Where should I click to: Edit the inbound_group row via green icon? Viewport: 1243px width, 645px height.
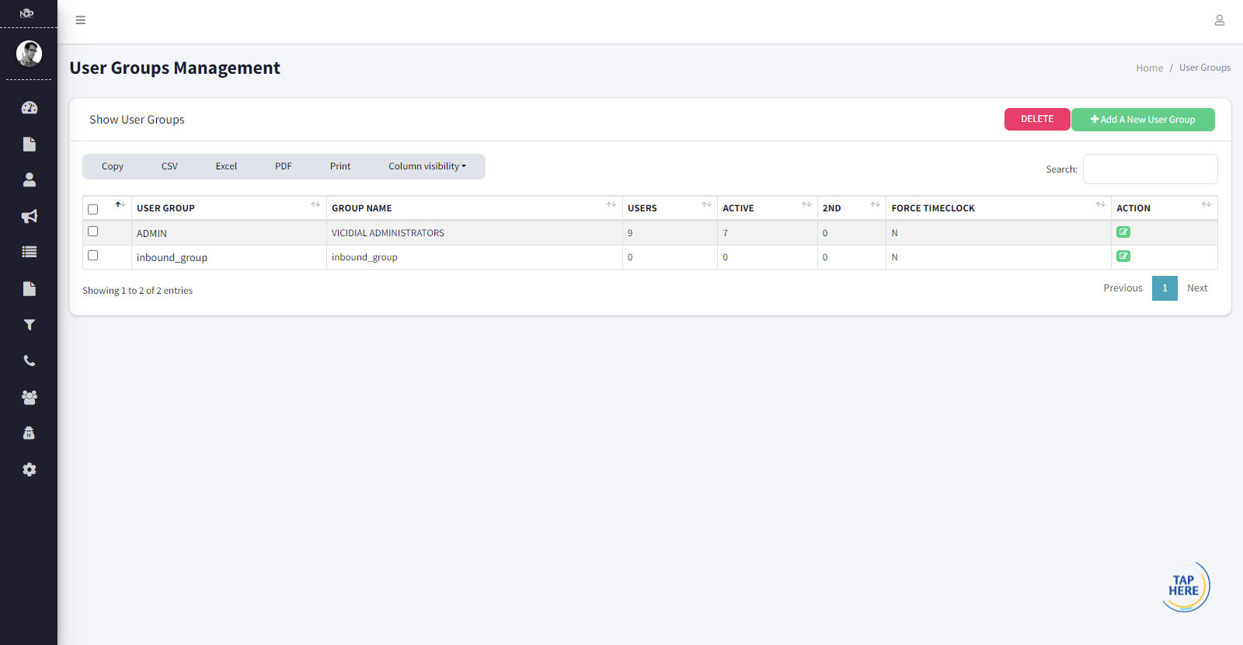tap(1123, 256)
